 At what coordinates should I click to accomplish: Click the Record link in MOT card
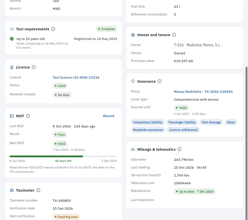109,116
